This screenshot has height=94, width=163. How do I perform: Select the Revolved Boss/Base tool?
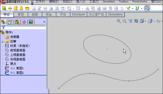10,8
